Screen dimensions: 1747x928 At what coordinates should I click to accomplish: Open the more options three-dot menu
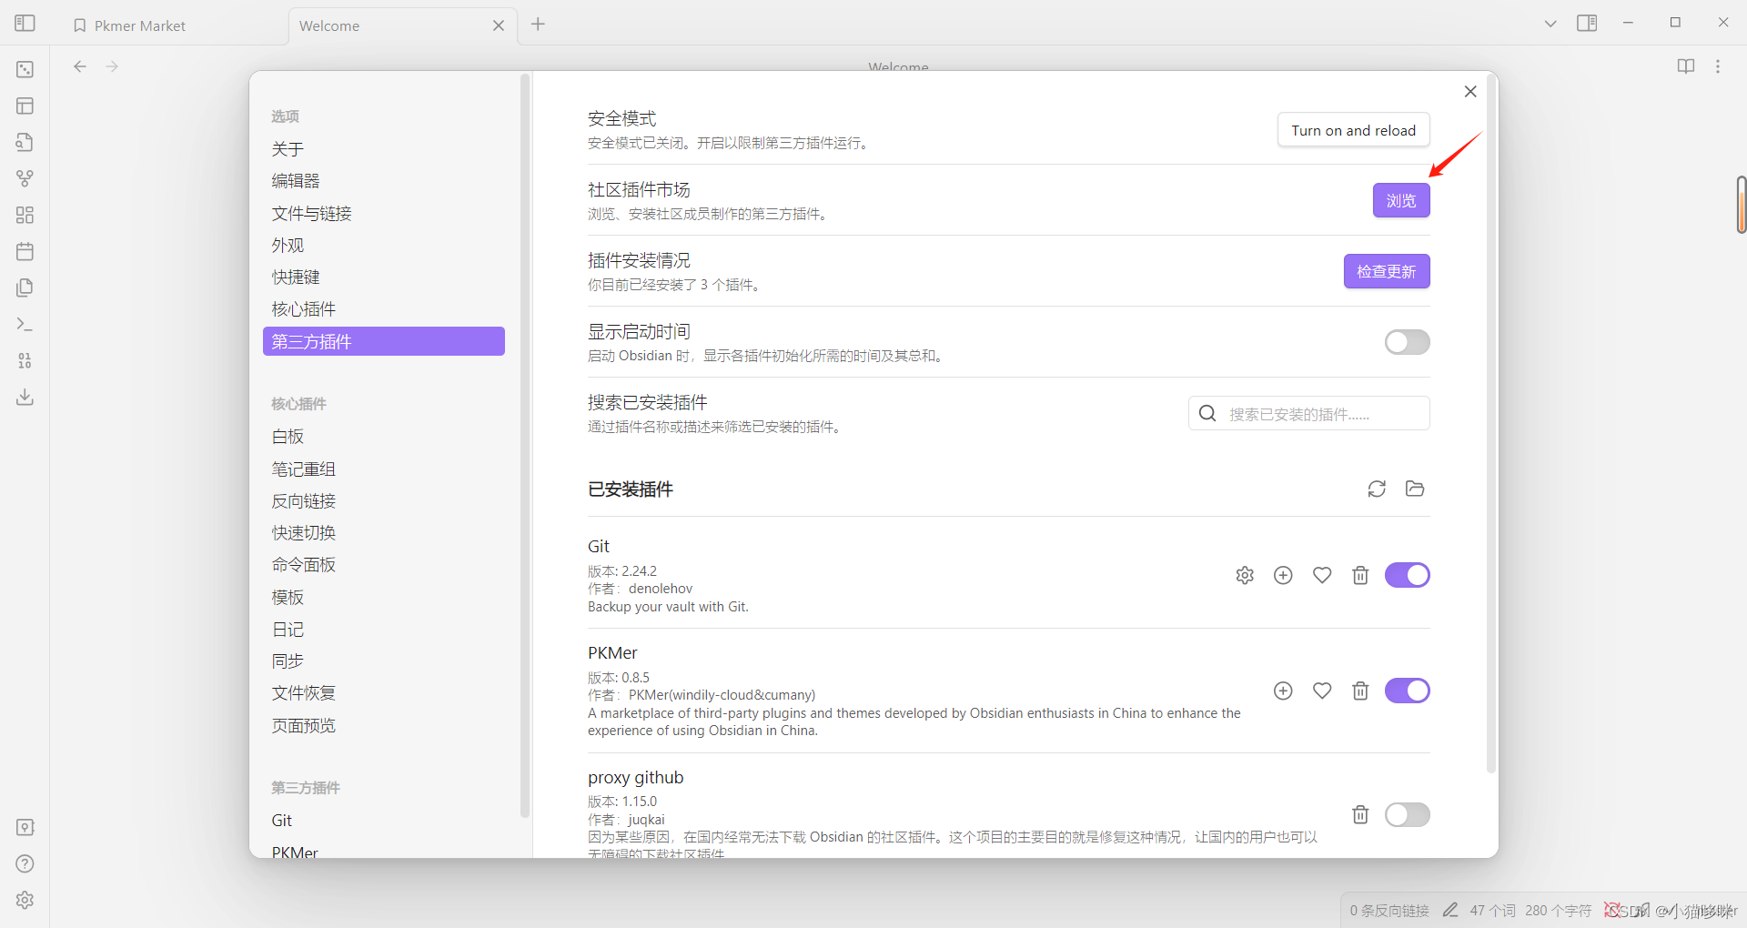(1718, 66)
